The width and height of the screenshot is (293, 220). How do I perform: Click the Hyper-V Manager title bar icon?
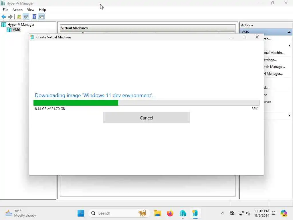click(x=3, y=3)
